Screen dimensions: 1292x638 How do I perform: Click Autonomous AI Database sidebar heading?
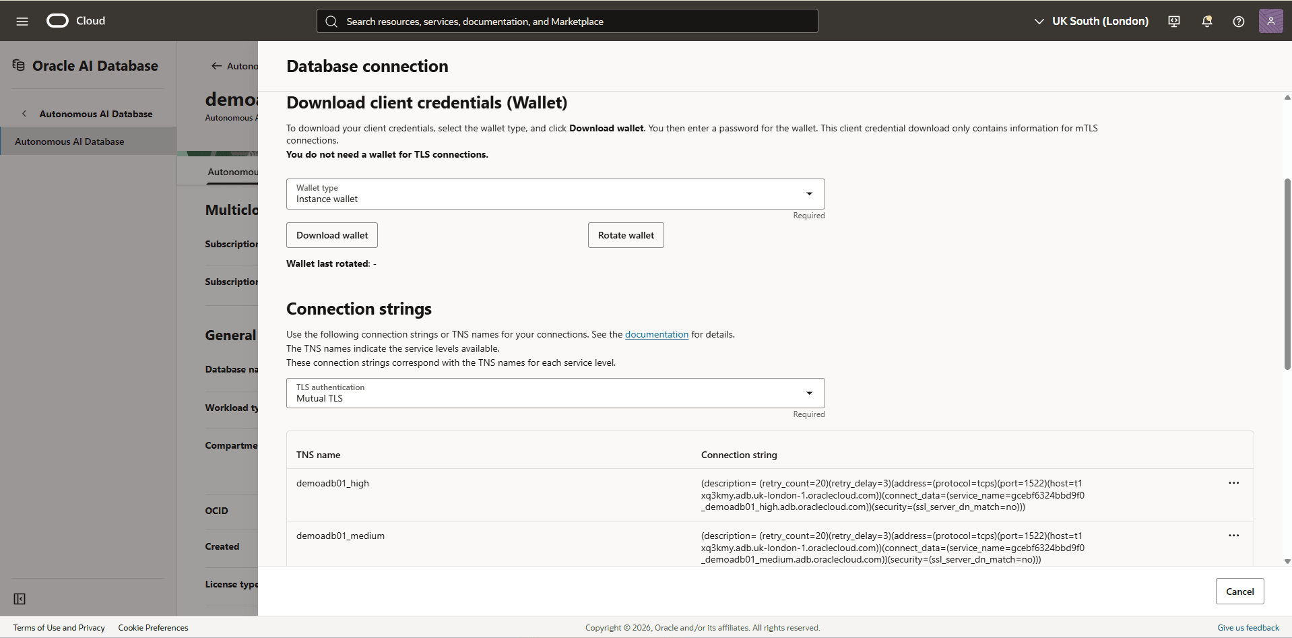(96, 114)
